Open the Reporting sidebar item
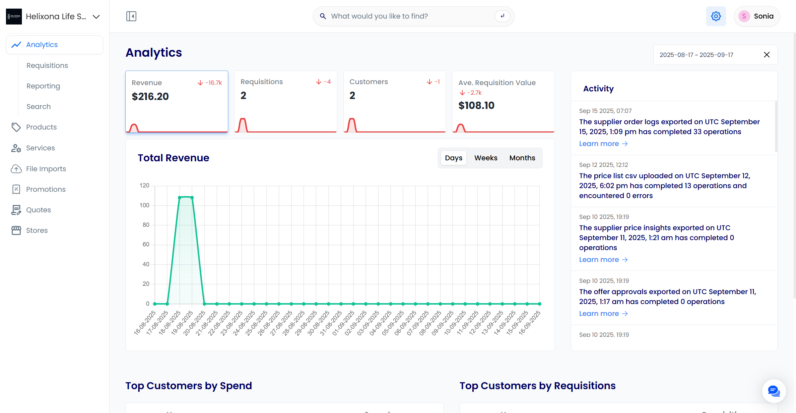This screenshot has width=796, height=413. point(43,86)
